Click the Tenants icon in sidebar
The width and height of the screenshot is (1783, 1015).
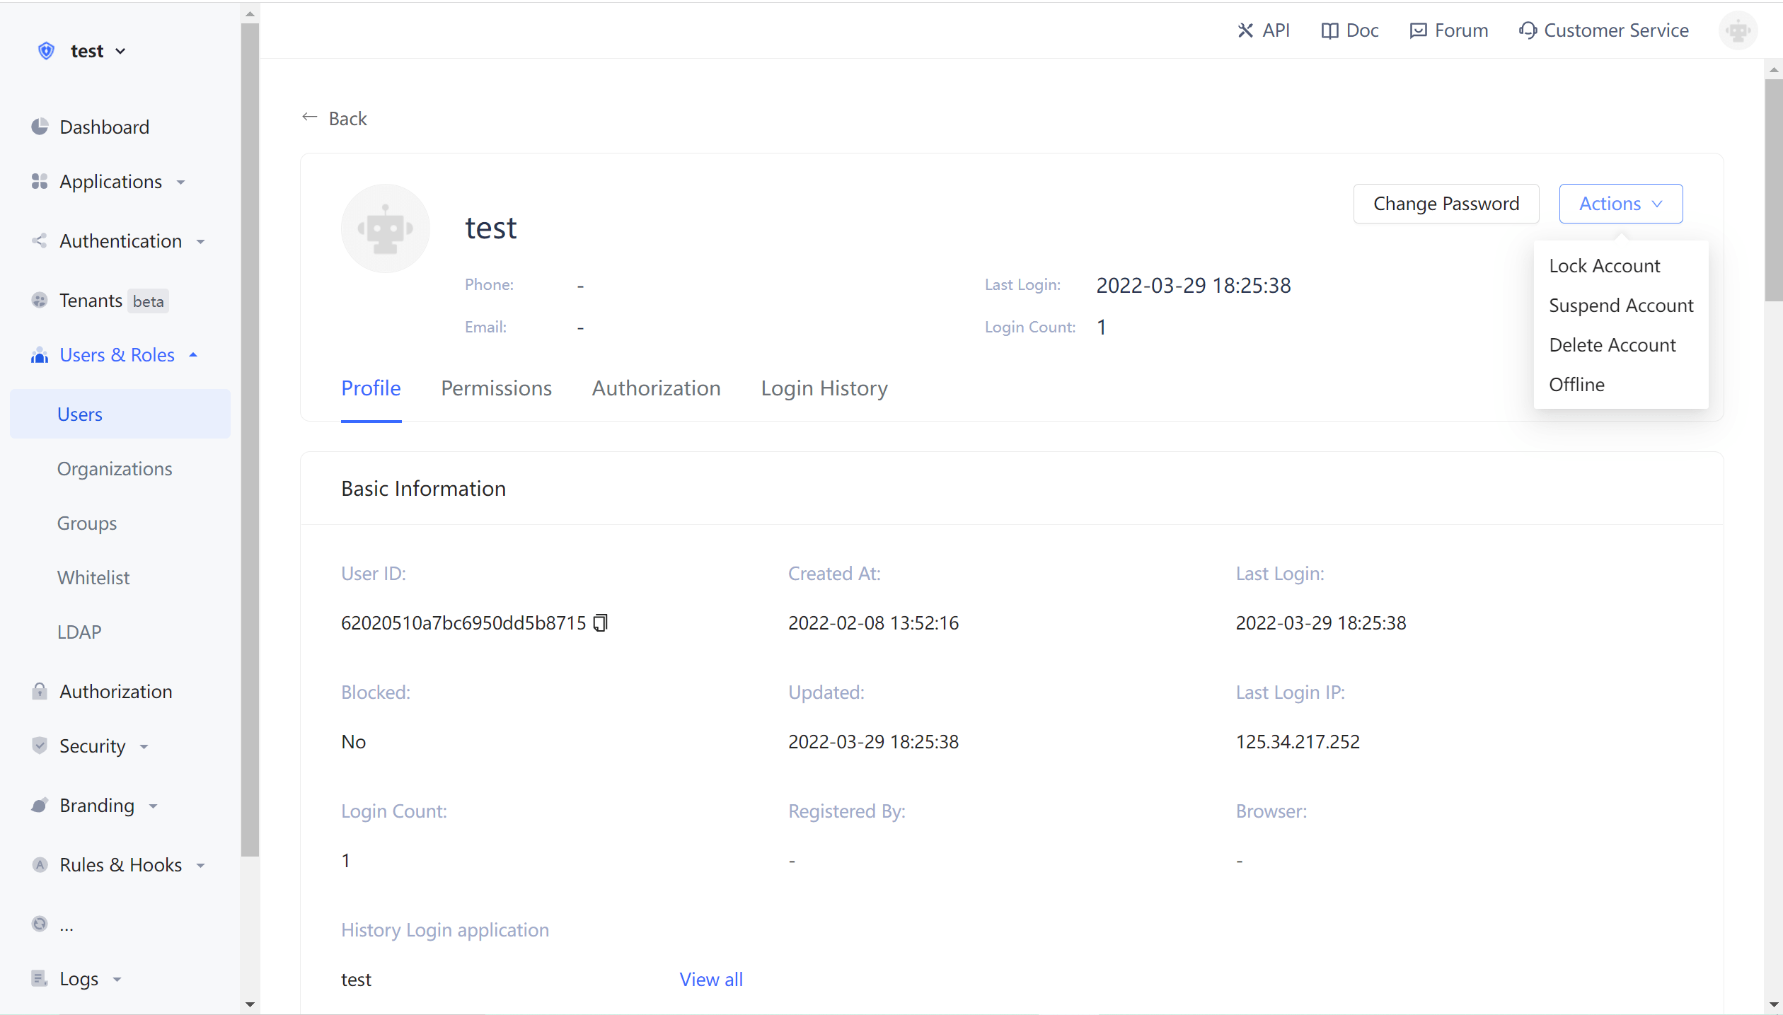[40, 301]
